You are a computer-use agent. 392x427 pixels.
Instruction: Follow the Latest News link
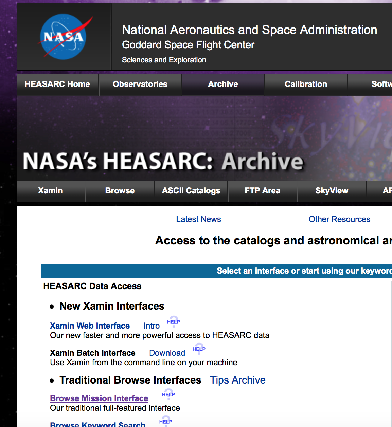(x=198, y=219)
